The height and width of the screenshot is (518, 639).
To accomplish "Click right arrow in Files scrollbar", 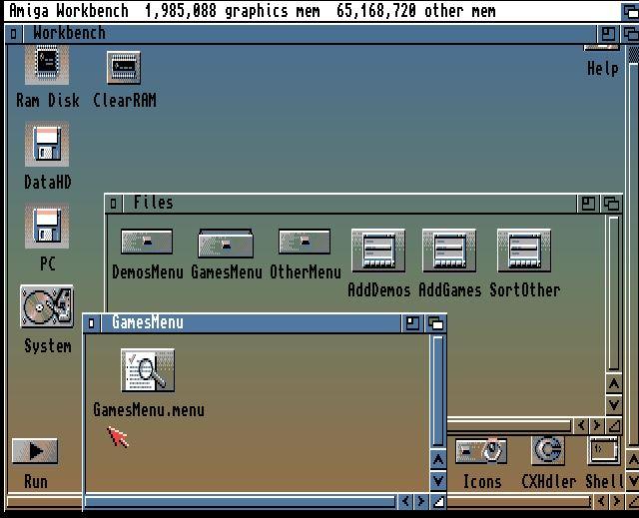I will pos(597,426).
